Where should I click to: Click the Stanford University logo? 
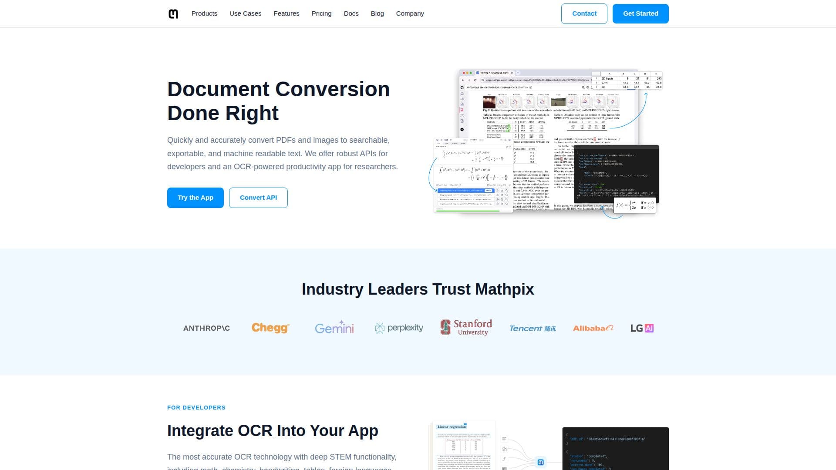click(466, 327)
